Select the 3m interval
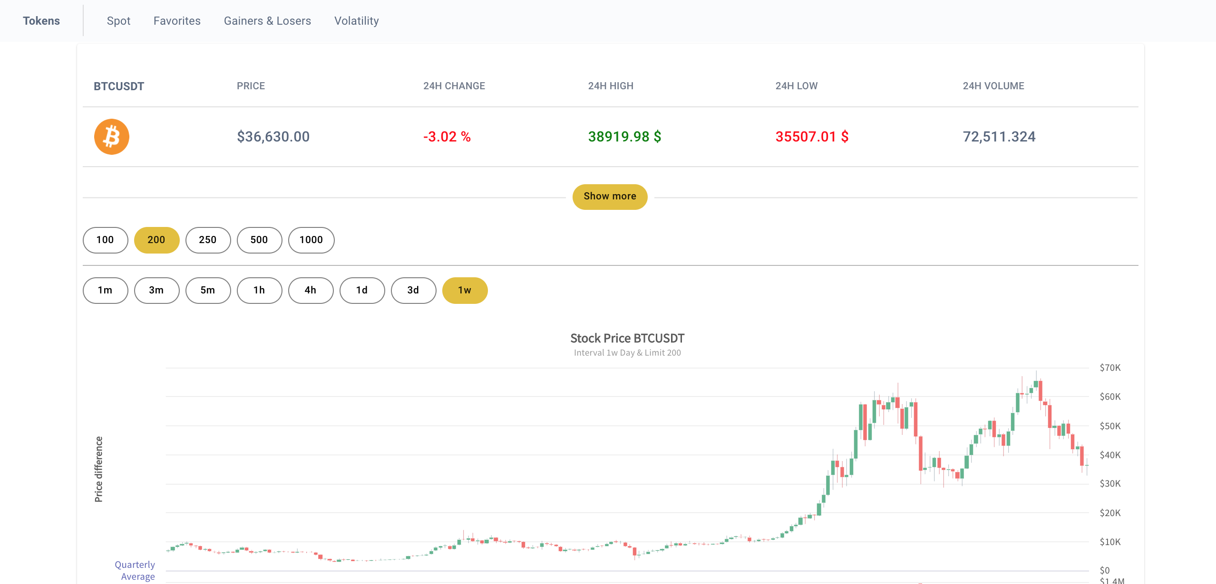 [156, 290]
